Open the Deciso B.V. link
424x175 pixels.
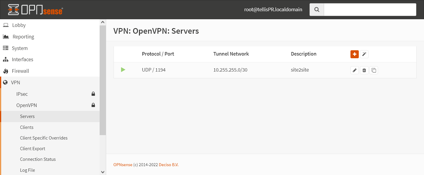169,165
